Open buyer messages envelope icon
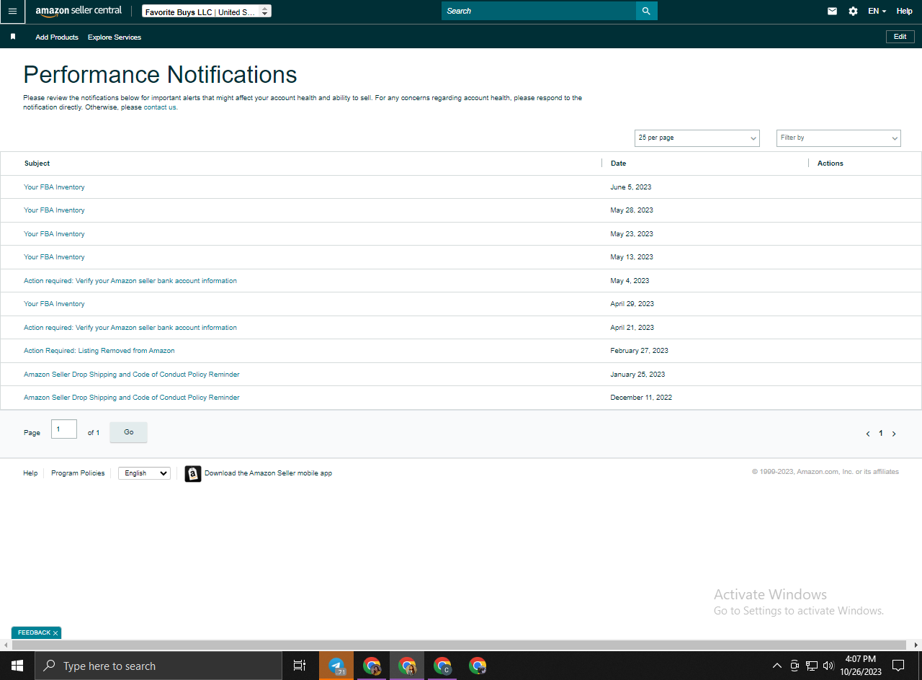The width and height of the screenshot is (922, 680). pyautogui.click(x=832, y=12)
